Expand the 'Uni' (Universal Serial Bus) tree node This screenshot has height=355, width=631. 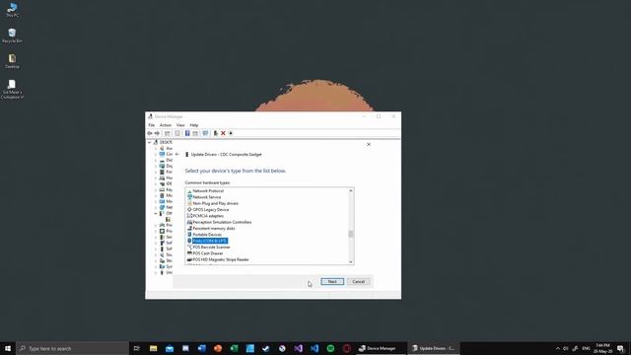tap(156, 272)
